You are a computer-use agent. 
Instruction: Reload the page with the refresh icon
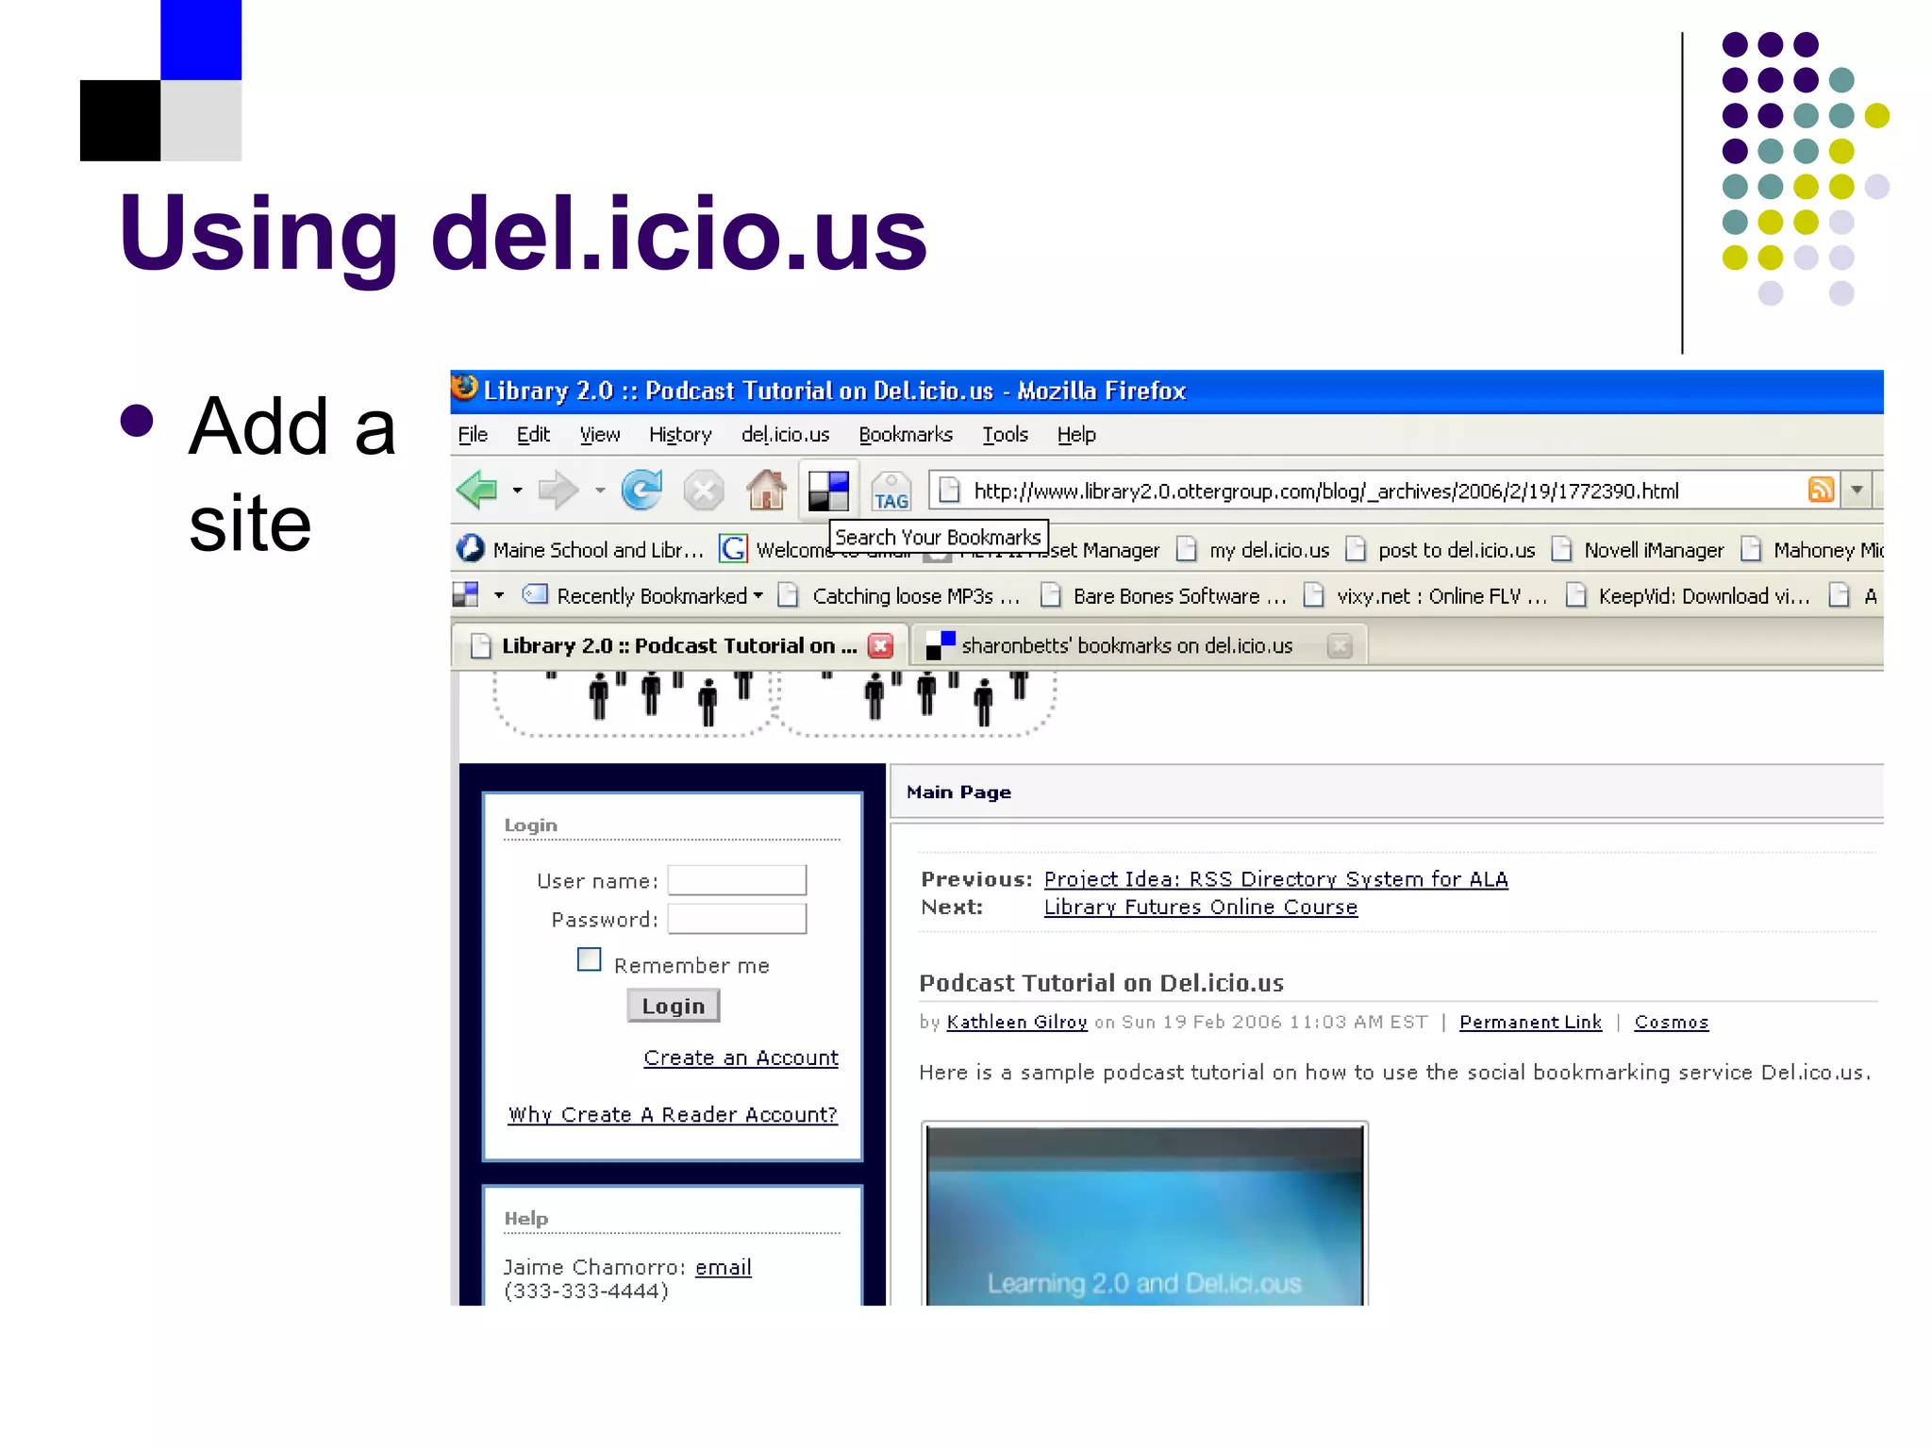[x=641, y=490]
